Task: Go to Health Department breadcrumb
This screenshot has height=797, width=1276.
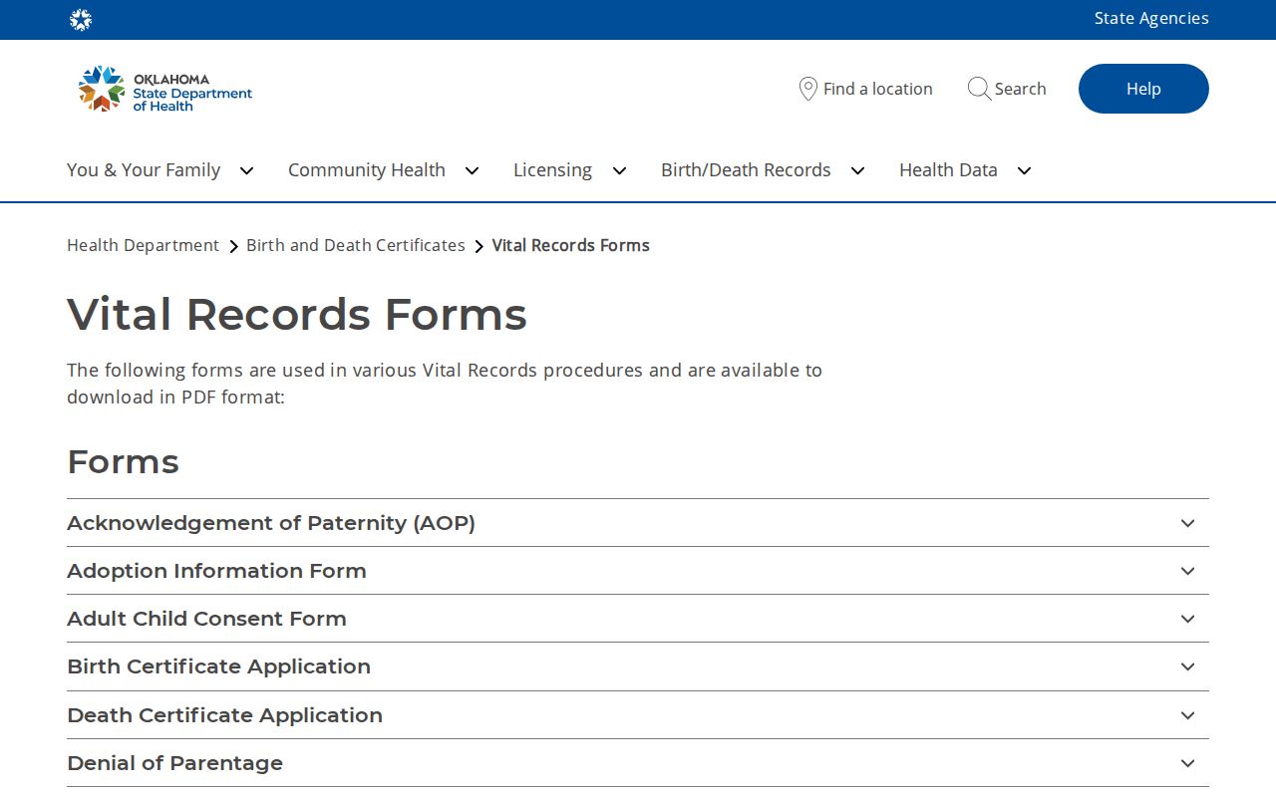Action: (143, 245)
